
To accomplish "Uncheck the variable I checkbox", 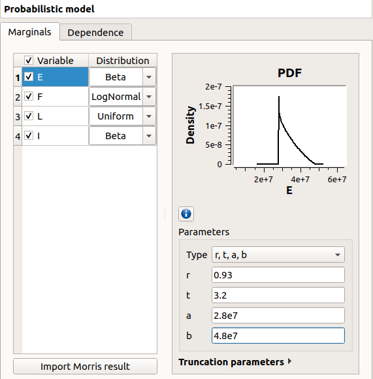I will [x=29, y=135].
